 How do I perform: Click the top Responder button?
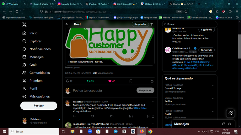tap(140, 24)
